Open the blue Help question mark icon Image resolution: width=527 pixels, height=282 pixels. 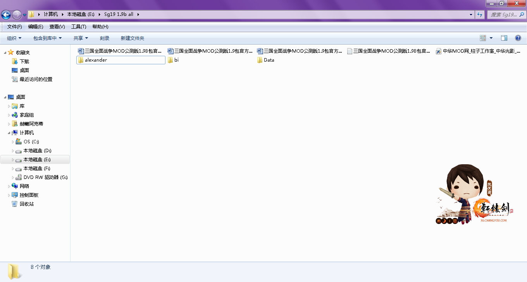(x=518, y=38)
